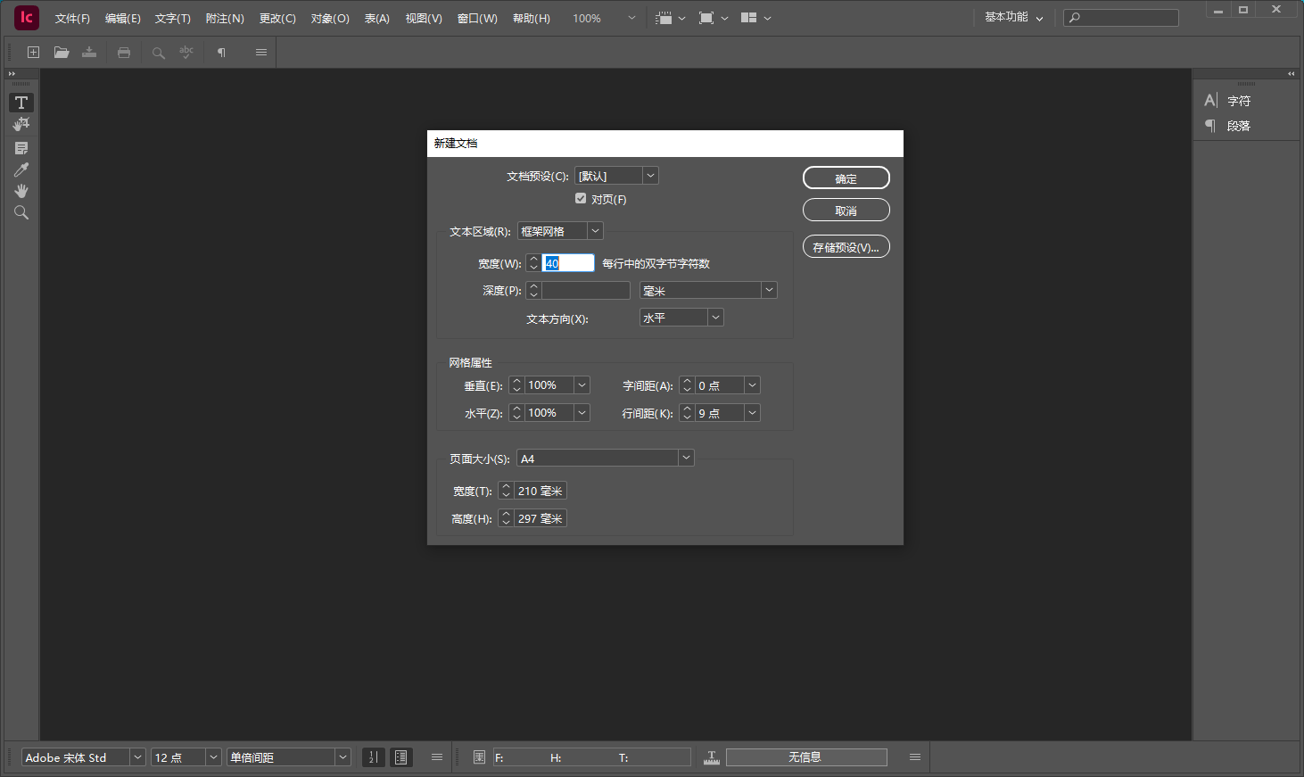
Task: Open the 文档预设 dropdown
Action: (x=616, y=176)
